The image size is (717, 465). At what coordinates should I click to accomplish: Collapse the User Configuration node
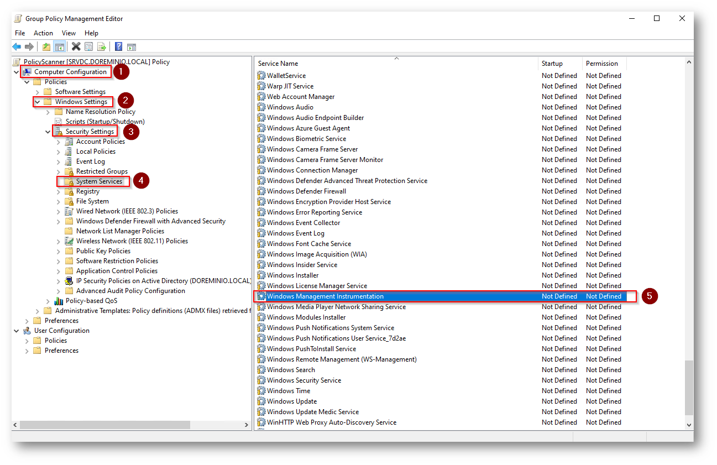coord(16,331)
